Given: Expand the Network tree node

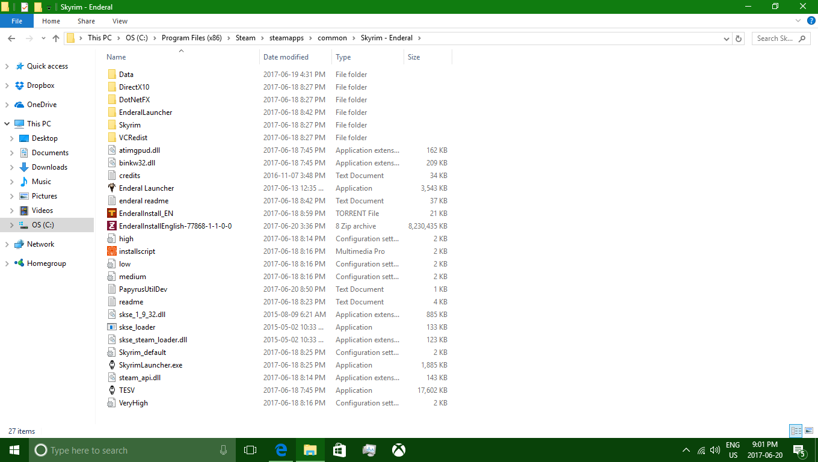Looking at the screenshot, I should [7, 245].
